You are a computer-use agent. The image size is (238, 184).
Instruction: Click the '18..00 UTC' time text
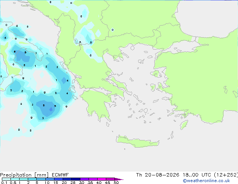(197, 175)
